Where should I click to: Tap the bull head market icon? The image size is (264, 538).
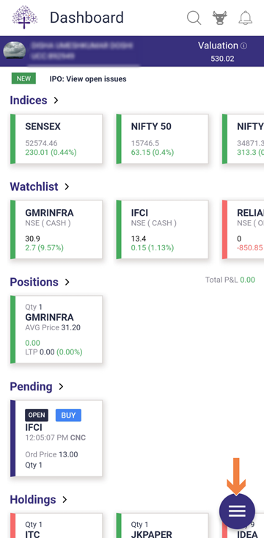(x=220, y=18)
